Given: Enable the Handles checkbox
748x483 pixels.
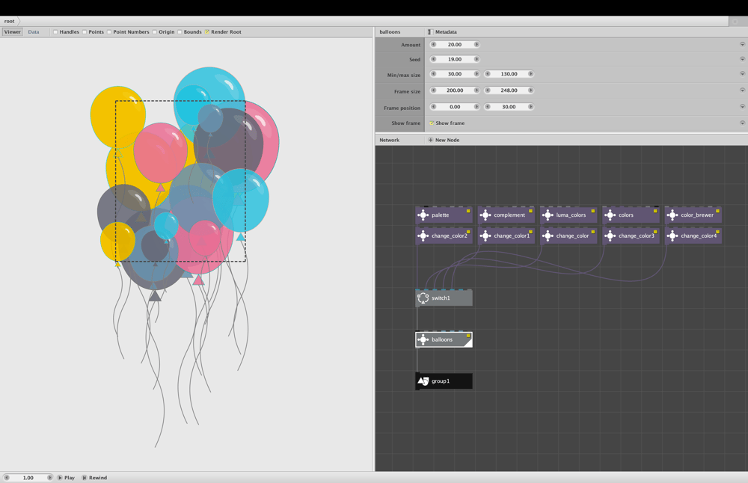Looking at the screenshot, I should tap(55, 32).
